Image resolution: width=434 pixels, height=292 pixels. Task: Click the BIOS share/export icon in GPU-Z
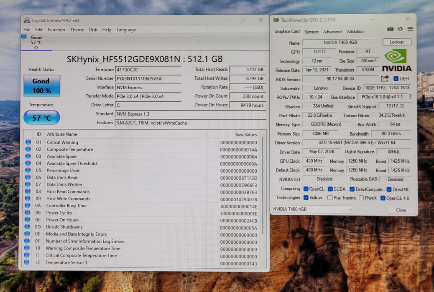point(385,78)
